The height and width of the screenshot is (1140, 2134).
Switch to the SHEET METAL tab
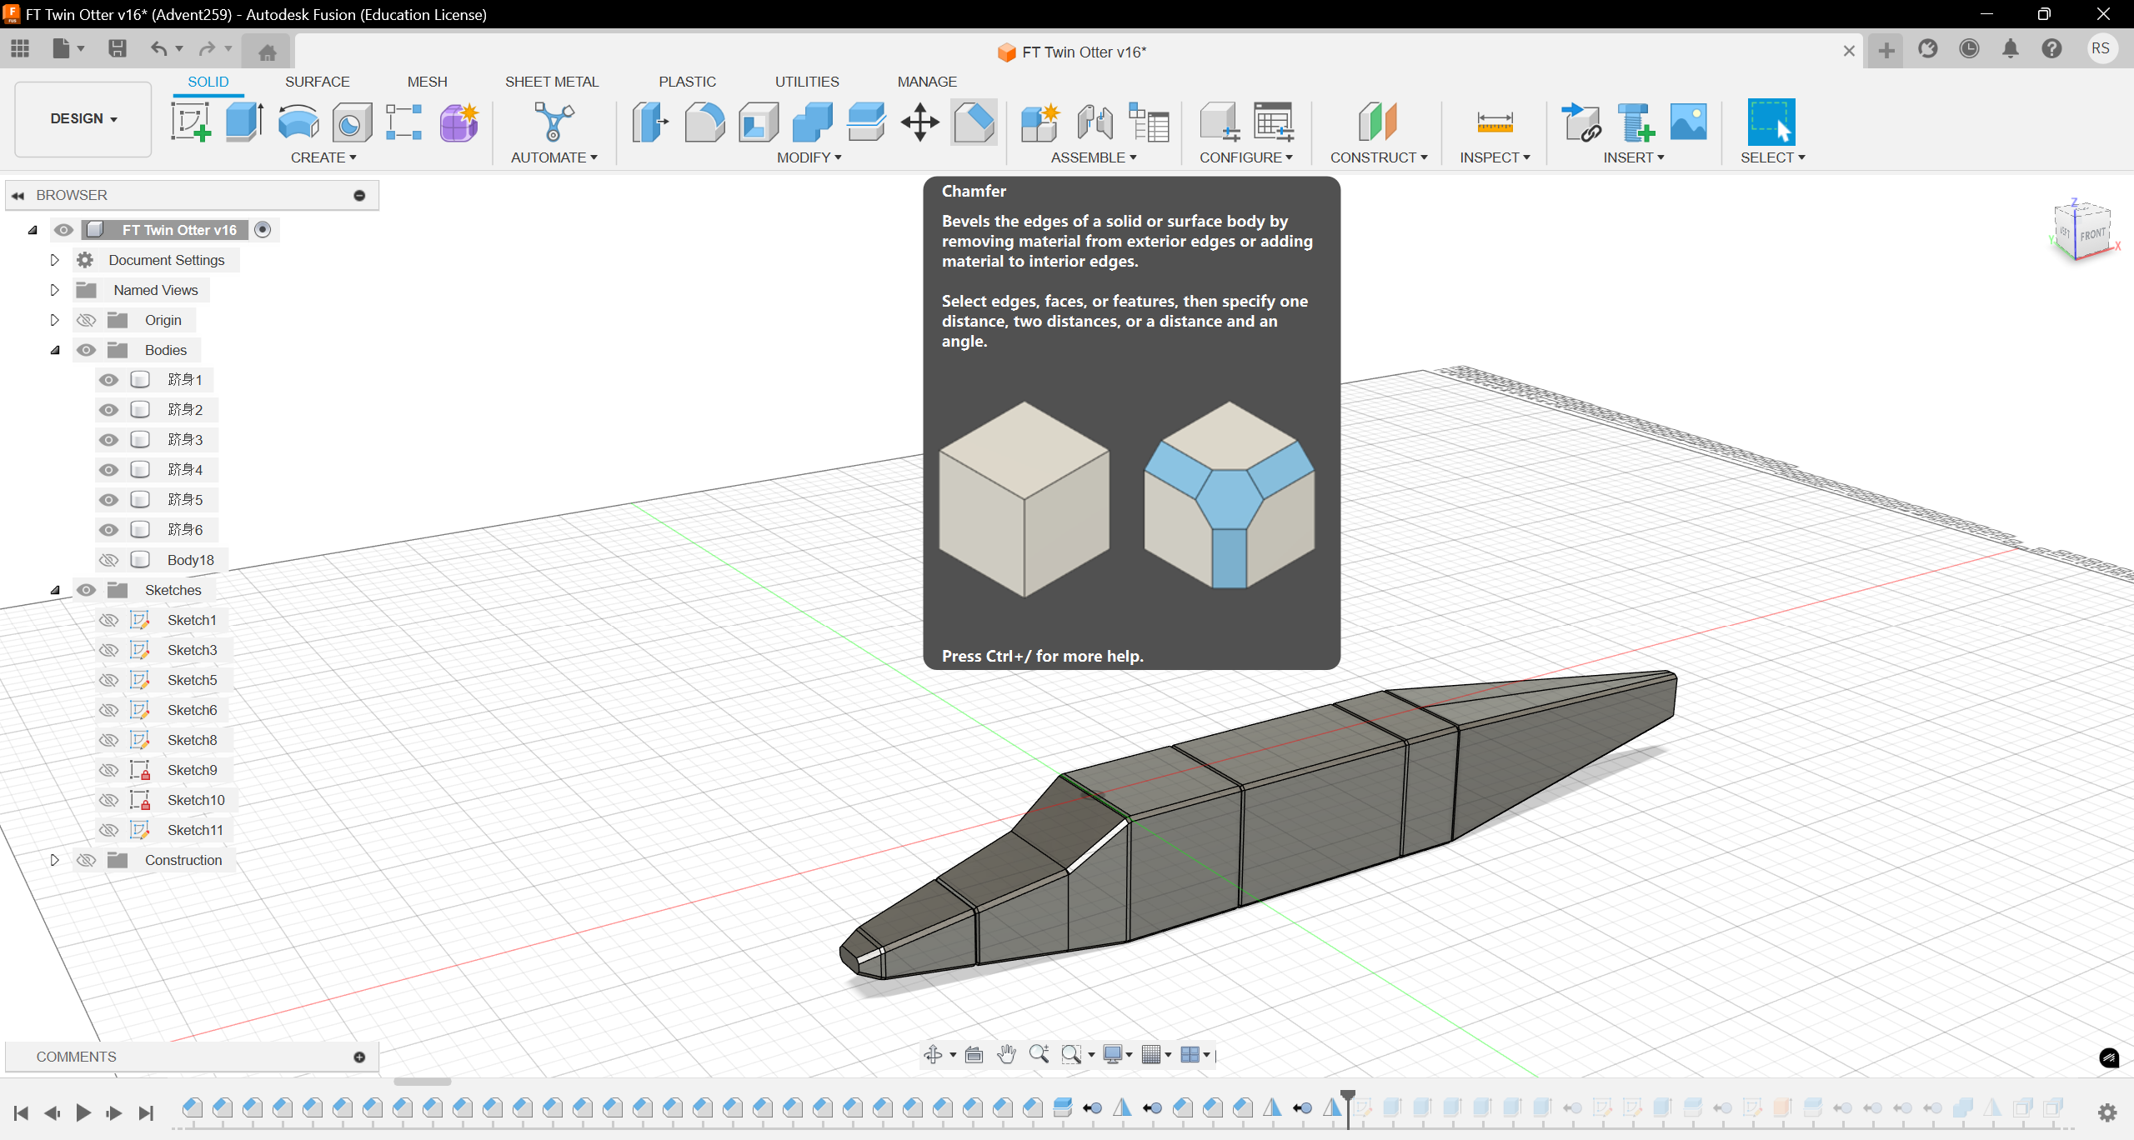552,82
